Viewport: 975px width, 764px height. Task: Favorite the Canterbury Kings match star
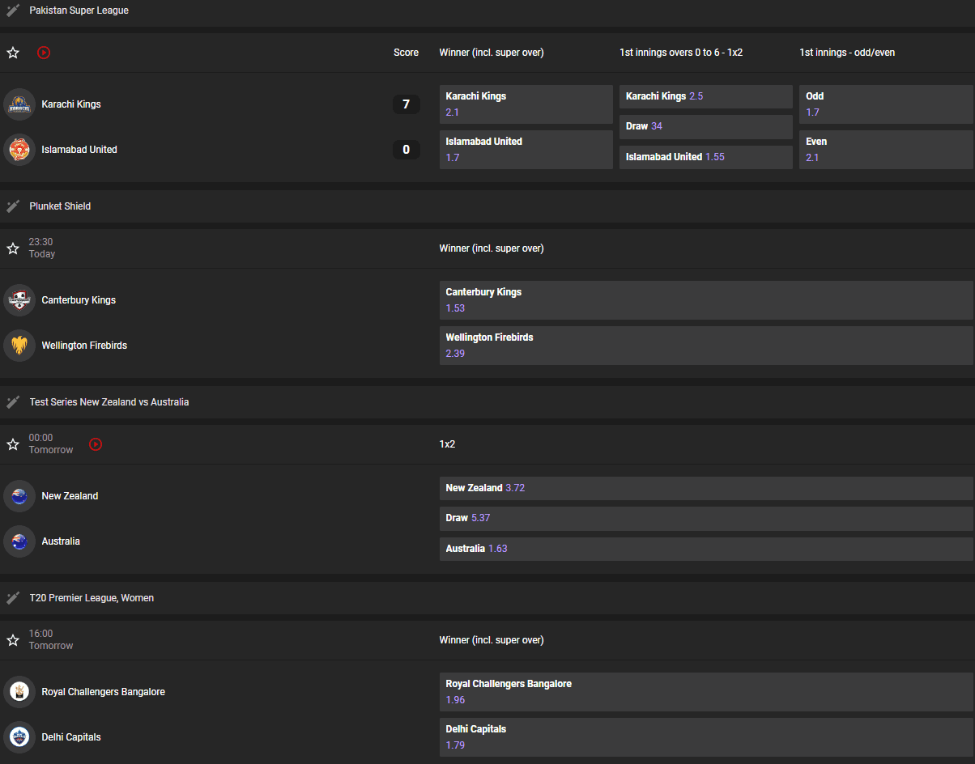(13, 248)
